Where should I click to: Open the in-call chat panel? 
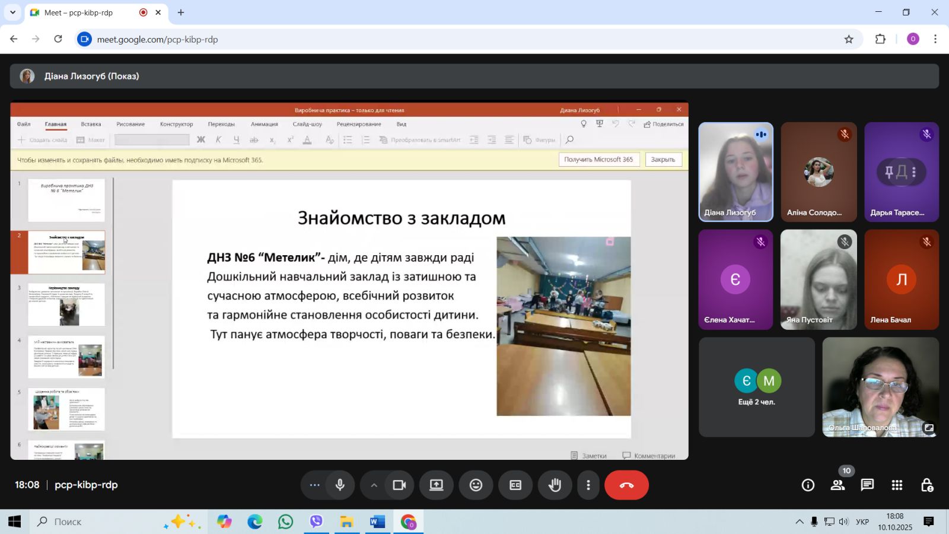[867, 485]
